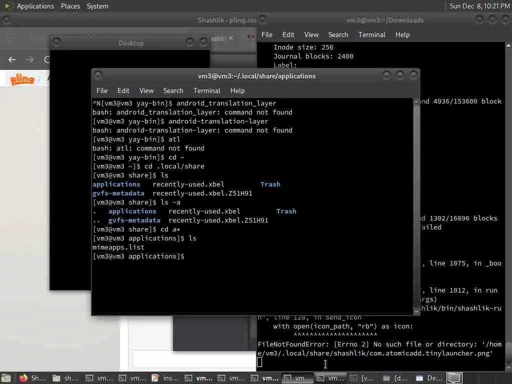Open View menu in Downloads terminal window
Image resolution: width=512 pixels, height=384 pixels.
coord(311,34)
